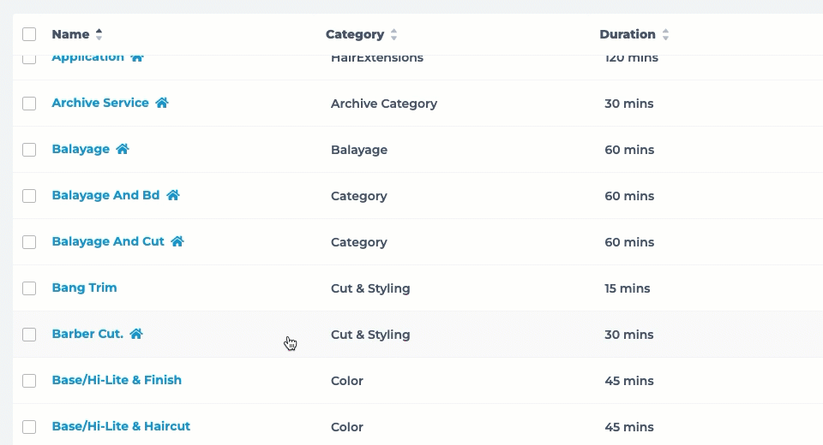Click home icon next to Balayage And Bd
The image size is (823, 445).
point(173,195)
